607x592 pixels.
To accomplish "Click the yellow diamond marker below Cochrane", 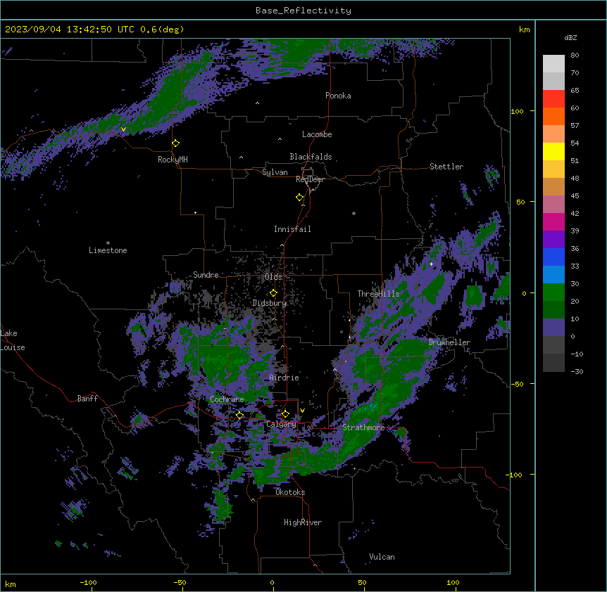I will pyautogui.click(x=239, y=415).
